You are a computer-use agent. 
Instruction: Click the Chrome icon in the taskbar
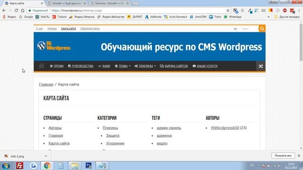click(x=47, y=166)
